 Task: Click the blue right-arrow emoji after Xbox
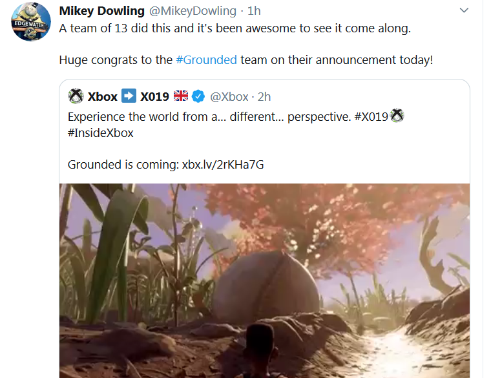tap(129, 96)
